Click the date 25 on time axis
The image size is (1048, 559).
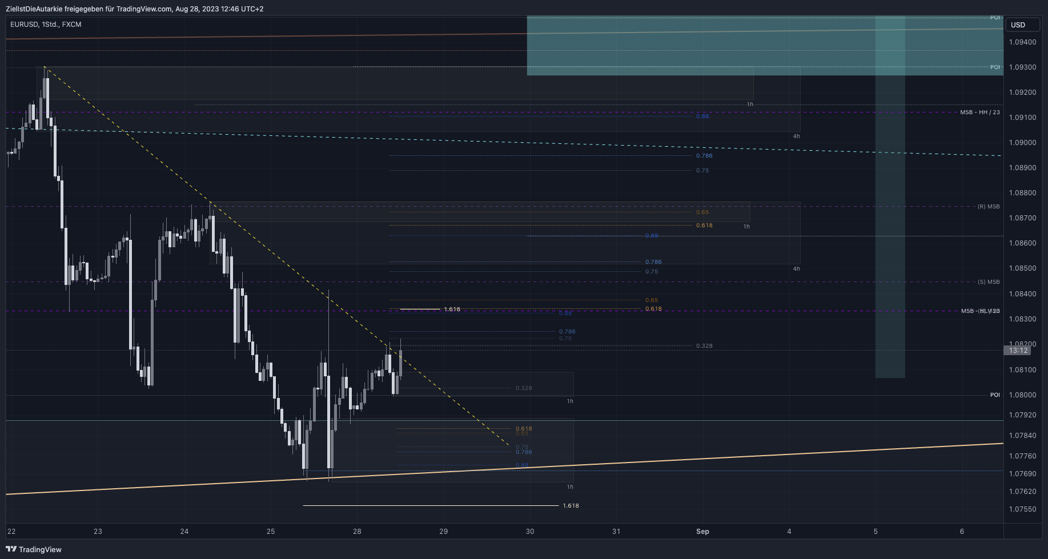tap(271, 532)
